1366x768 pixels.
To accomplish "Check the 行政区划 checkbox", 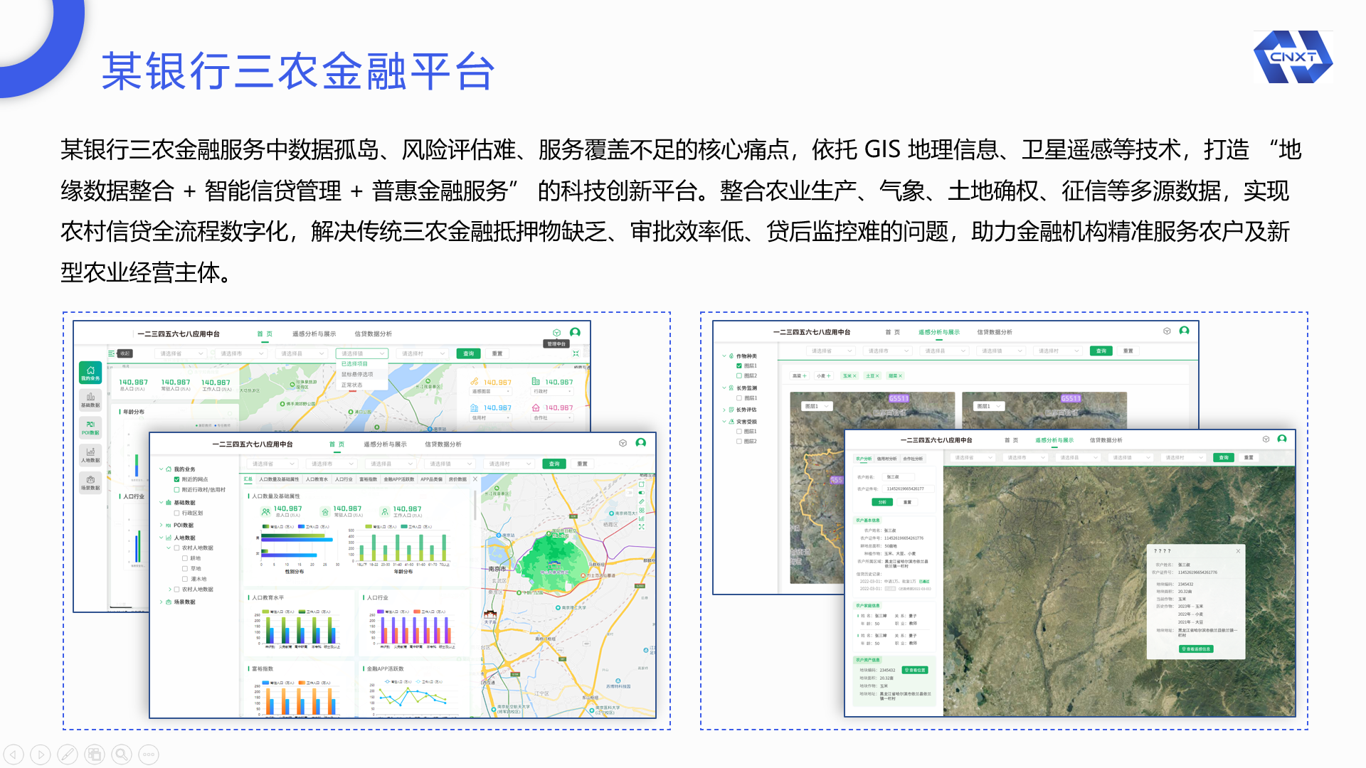I will point(176,513).
